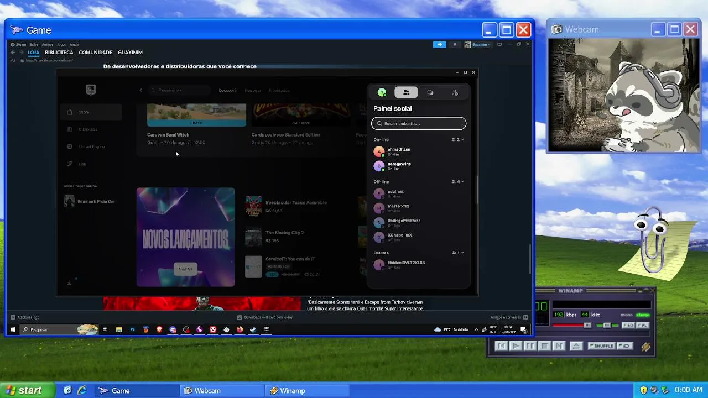This screenshot has width=708, height=398.
Task: Open the CaravanSandWitch free game card
Action: pos(196,124)
